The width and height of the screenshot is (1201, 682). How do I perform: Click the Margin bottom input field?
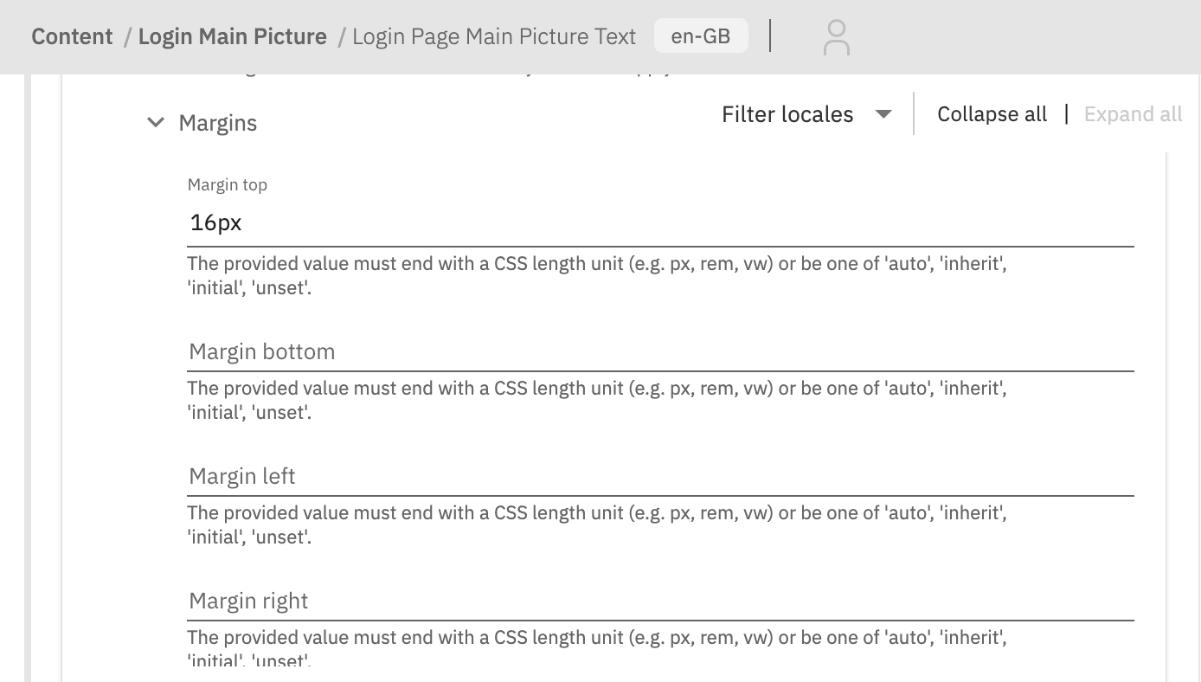(x=660, y=352)
